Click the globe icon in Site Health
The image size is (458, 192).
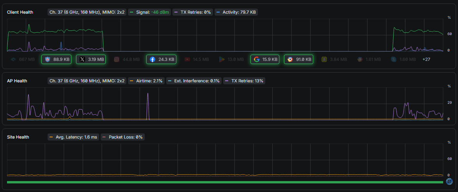coord(449,181)
